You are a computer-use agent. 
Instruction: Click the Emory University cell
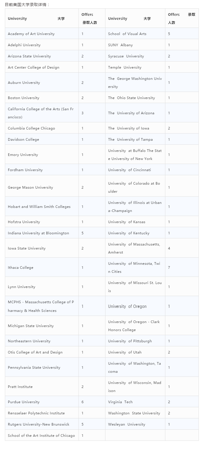point(42,154)
